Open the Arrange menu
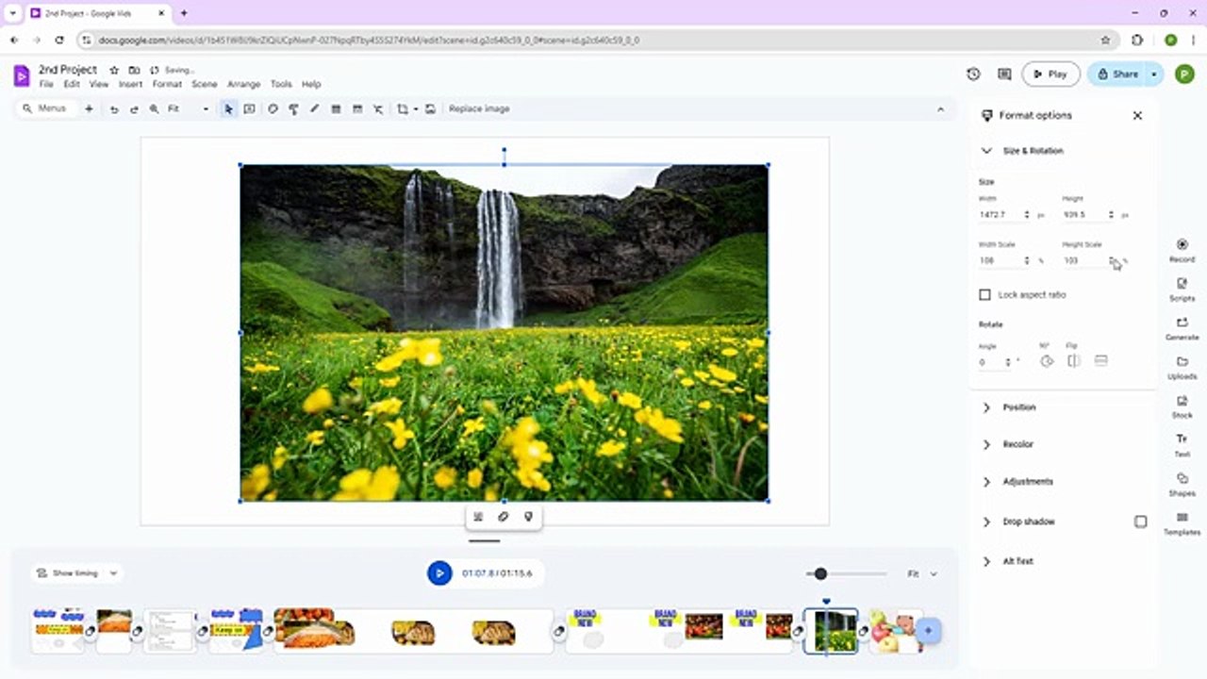 (x=243, y=84)
